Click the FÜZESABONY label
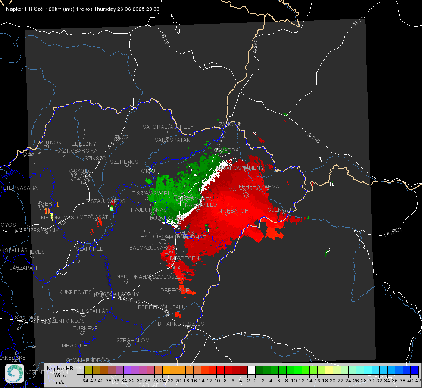The height and width of the screenshot is (388, 422). [41, 231]
